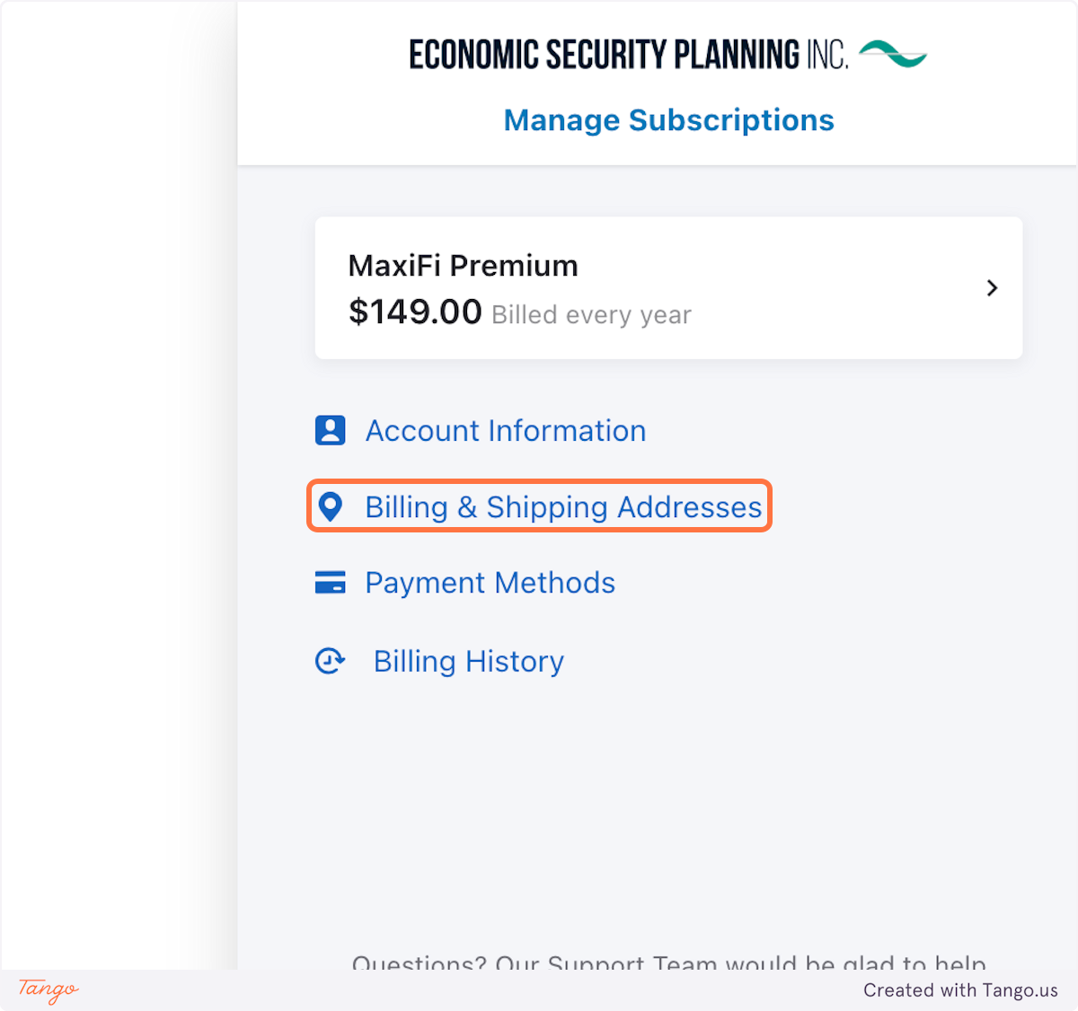The width and height of the screenshot is (1078, 1011).
Task: Click the MaxiFi Premium plan name
Action: (x=463, y=266)
